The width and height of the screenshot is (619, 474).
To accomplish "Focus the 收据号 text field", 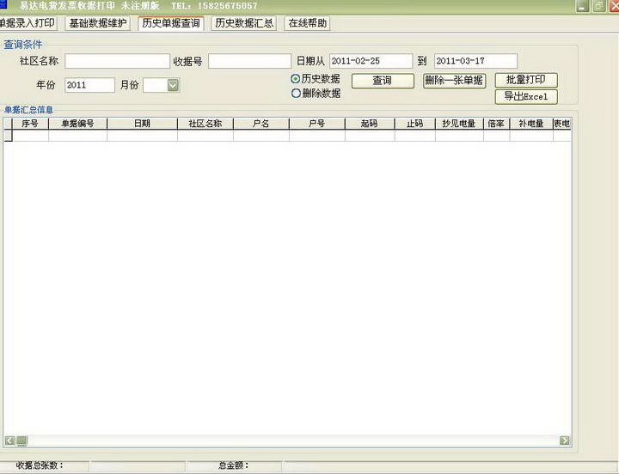I will point(249,61).
